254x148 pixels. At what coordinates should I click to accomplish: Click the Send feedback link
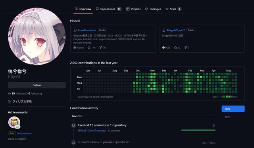point(24,133)
